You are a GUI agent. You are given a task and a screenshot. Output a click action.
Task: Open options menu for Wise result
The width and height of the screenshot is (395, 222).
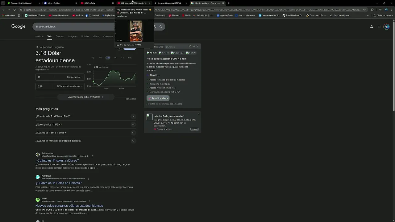point(89,201)
